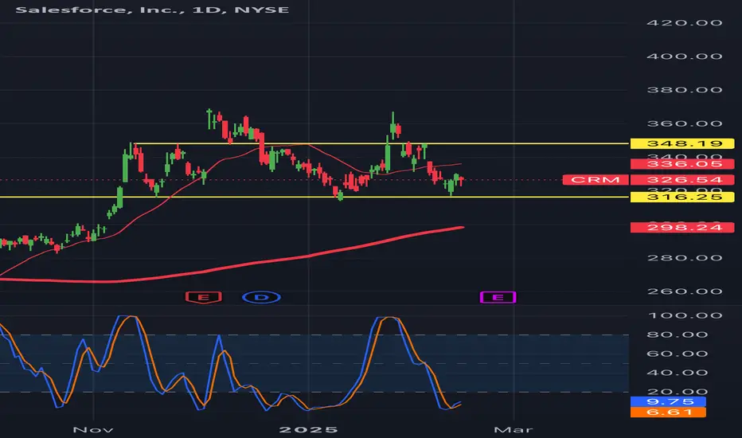Click the purple upcoming earnings E marker

click(x=498, y=297)
